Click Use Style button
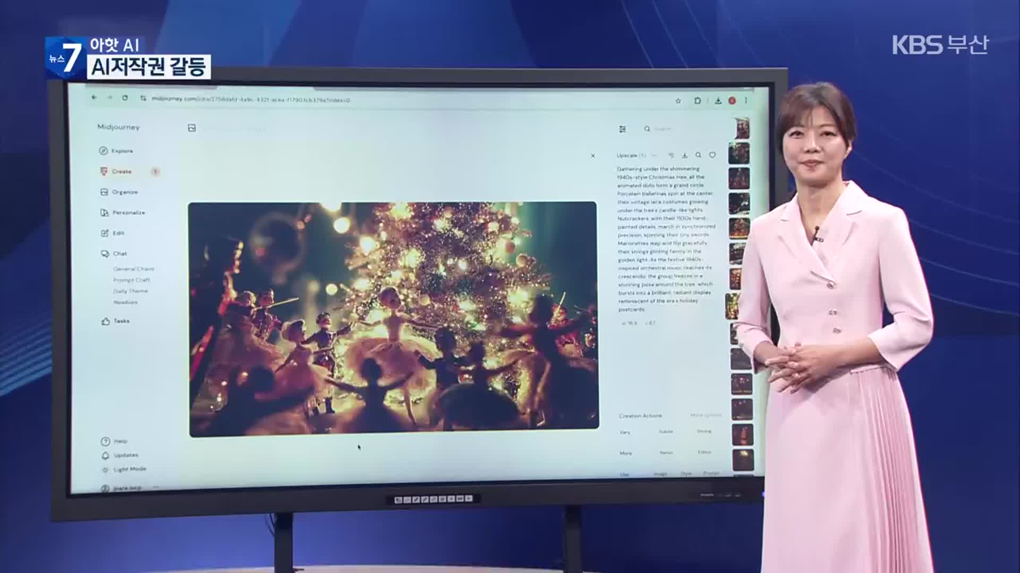Viewport: 1020px width, 573px height. (x=686, y=474)
